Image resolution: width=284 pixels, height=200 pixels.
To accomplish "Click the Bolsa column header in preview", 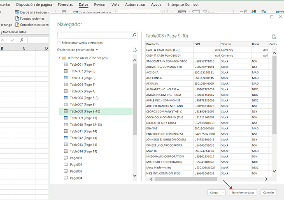I will [260, 44].
